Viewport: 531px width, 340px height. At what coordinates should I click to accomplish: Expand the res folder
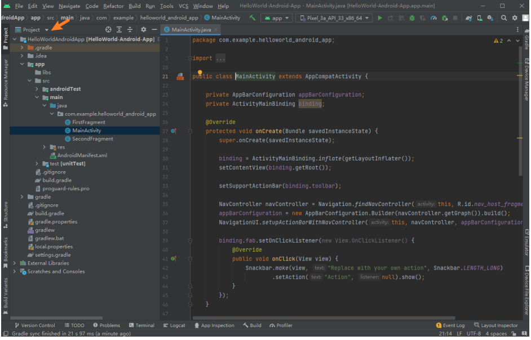(x=45, y=147)
